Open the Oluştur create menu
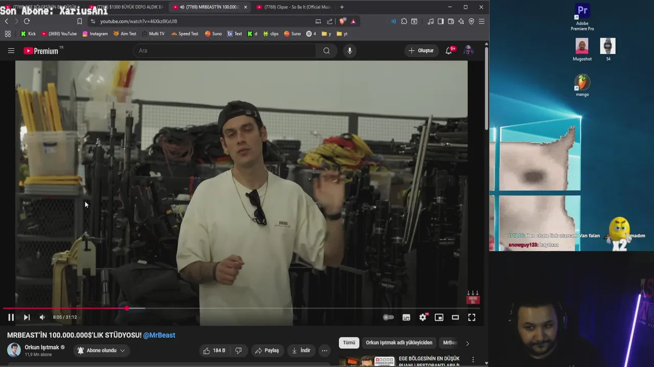The height and width of the screenshot is (367, 654). coord(422,50)
